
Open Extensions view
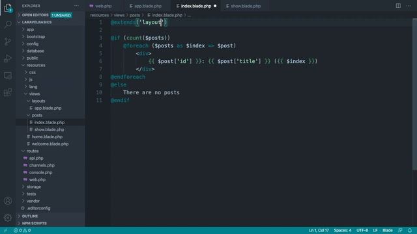coord(8,92)
